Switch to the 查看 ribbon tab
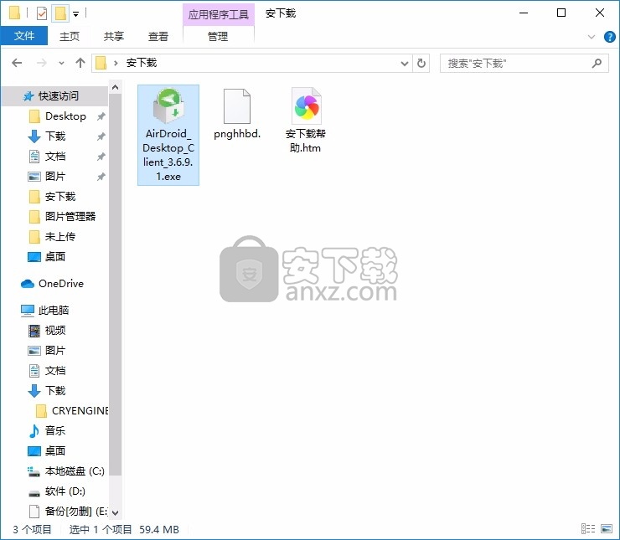The image size is (620, 540). [x=158, y=36]
